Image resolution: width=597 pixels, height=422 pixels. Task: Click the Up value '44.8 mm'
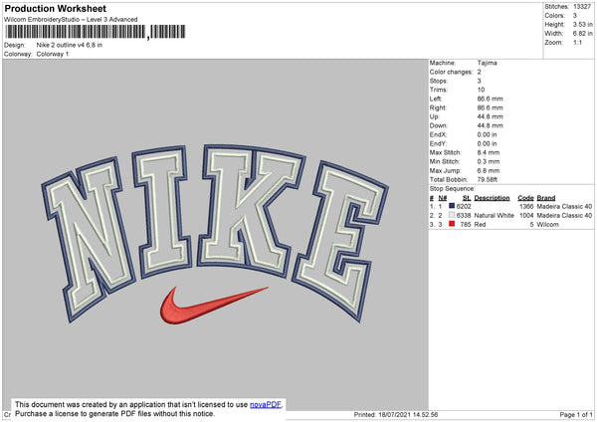[x=490, y=116]
